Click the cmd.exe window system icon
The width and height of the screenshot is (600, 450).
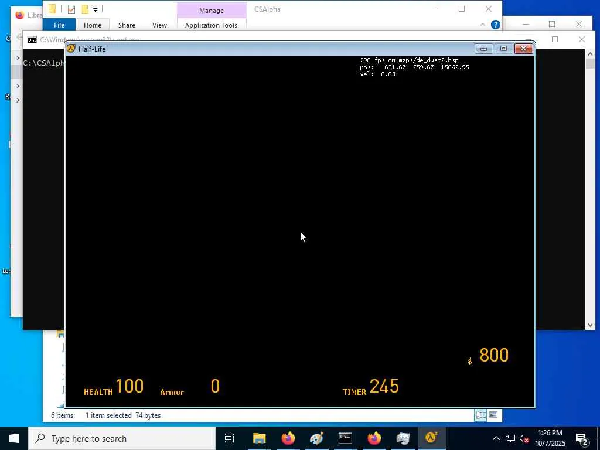tap(32, 39)
